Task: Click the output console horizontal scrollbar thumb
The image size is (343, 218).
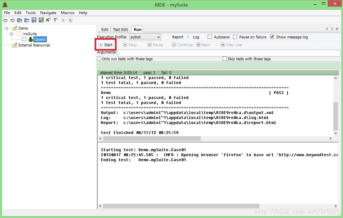Action: coord(152,138)
